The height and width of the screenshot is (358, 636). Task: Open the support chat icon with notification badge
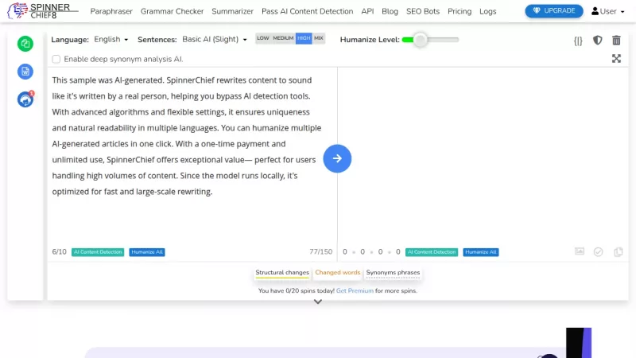pos(25,99)
